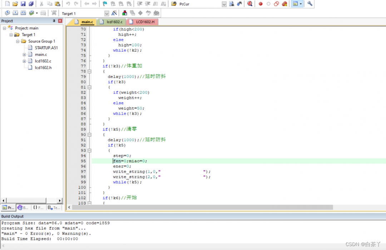Toggle code fold at line 78

(89, 71)
